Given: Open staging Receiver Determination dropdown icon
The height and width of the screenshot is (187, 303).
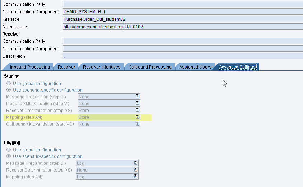Looking at the screenshot, I should pos(137,110).
